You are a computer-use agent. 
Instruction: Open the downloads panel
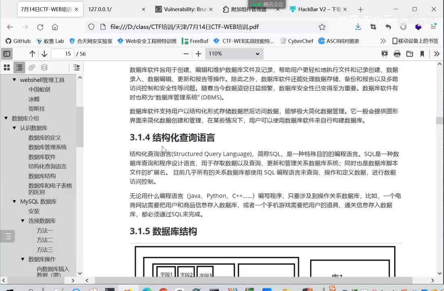point(358,27)
